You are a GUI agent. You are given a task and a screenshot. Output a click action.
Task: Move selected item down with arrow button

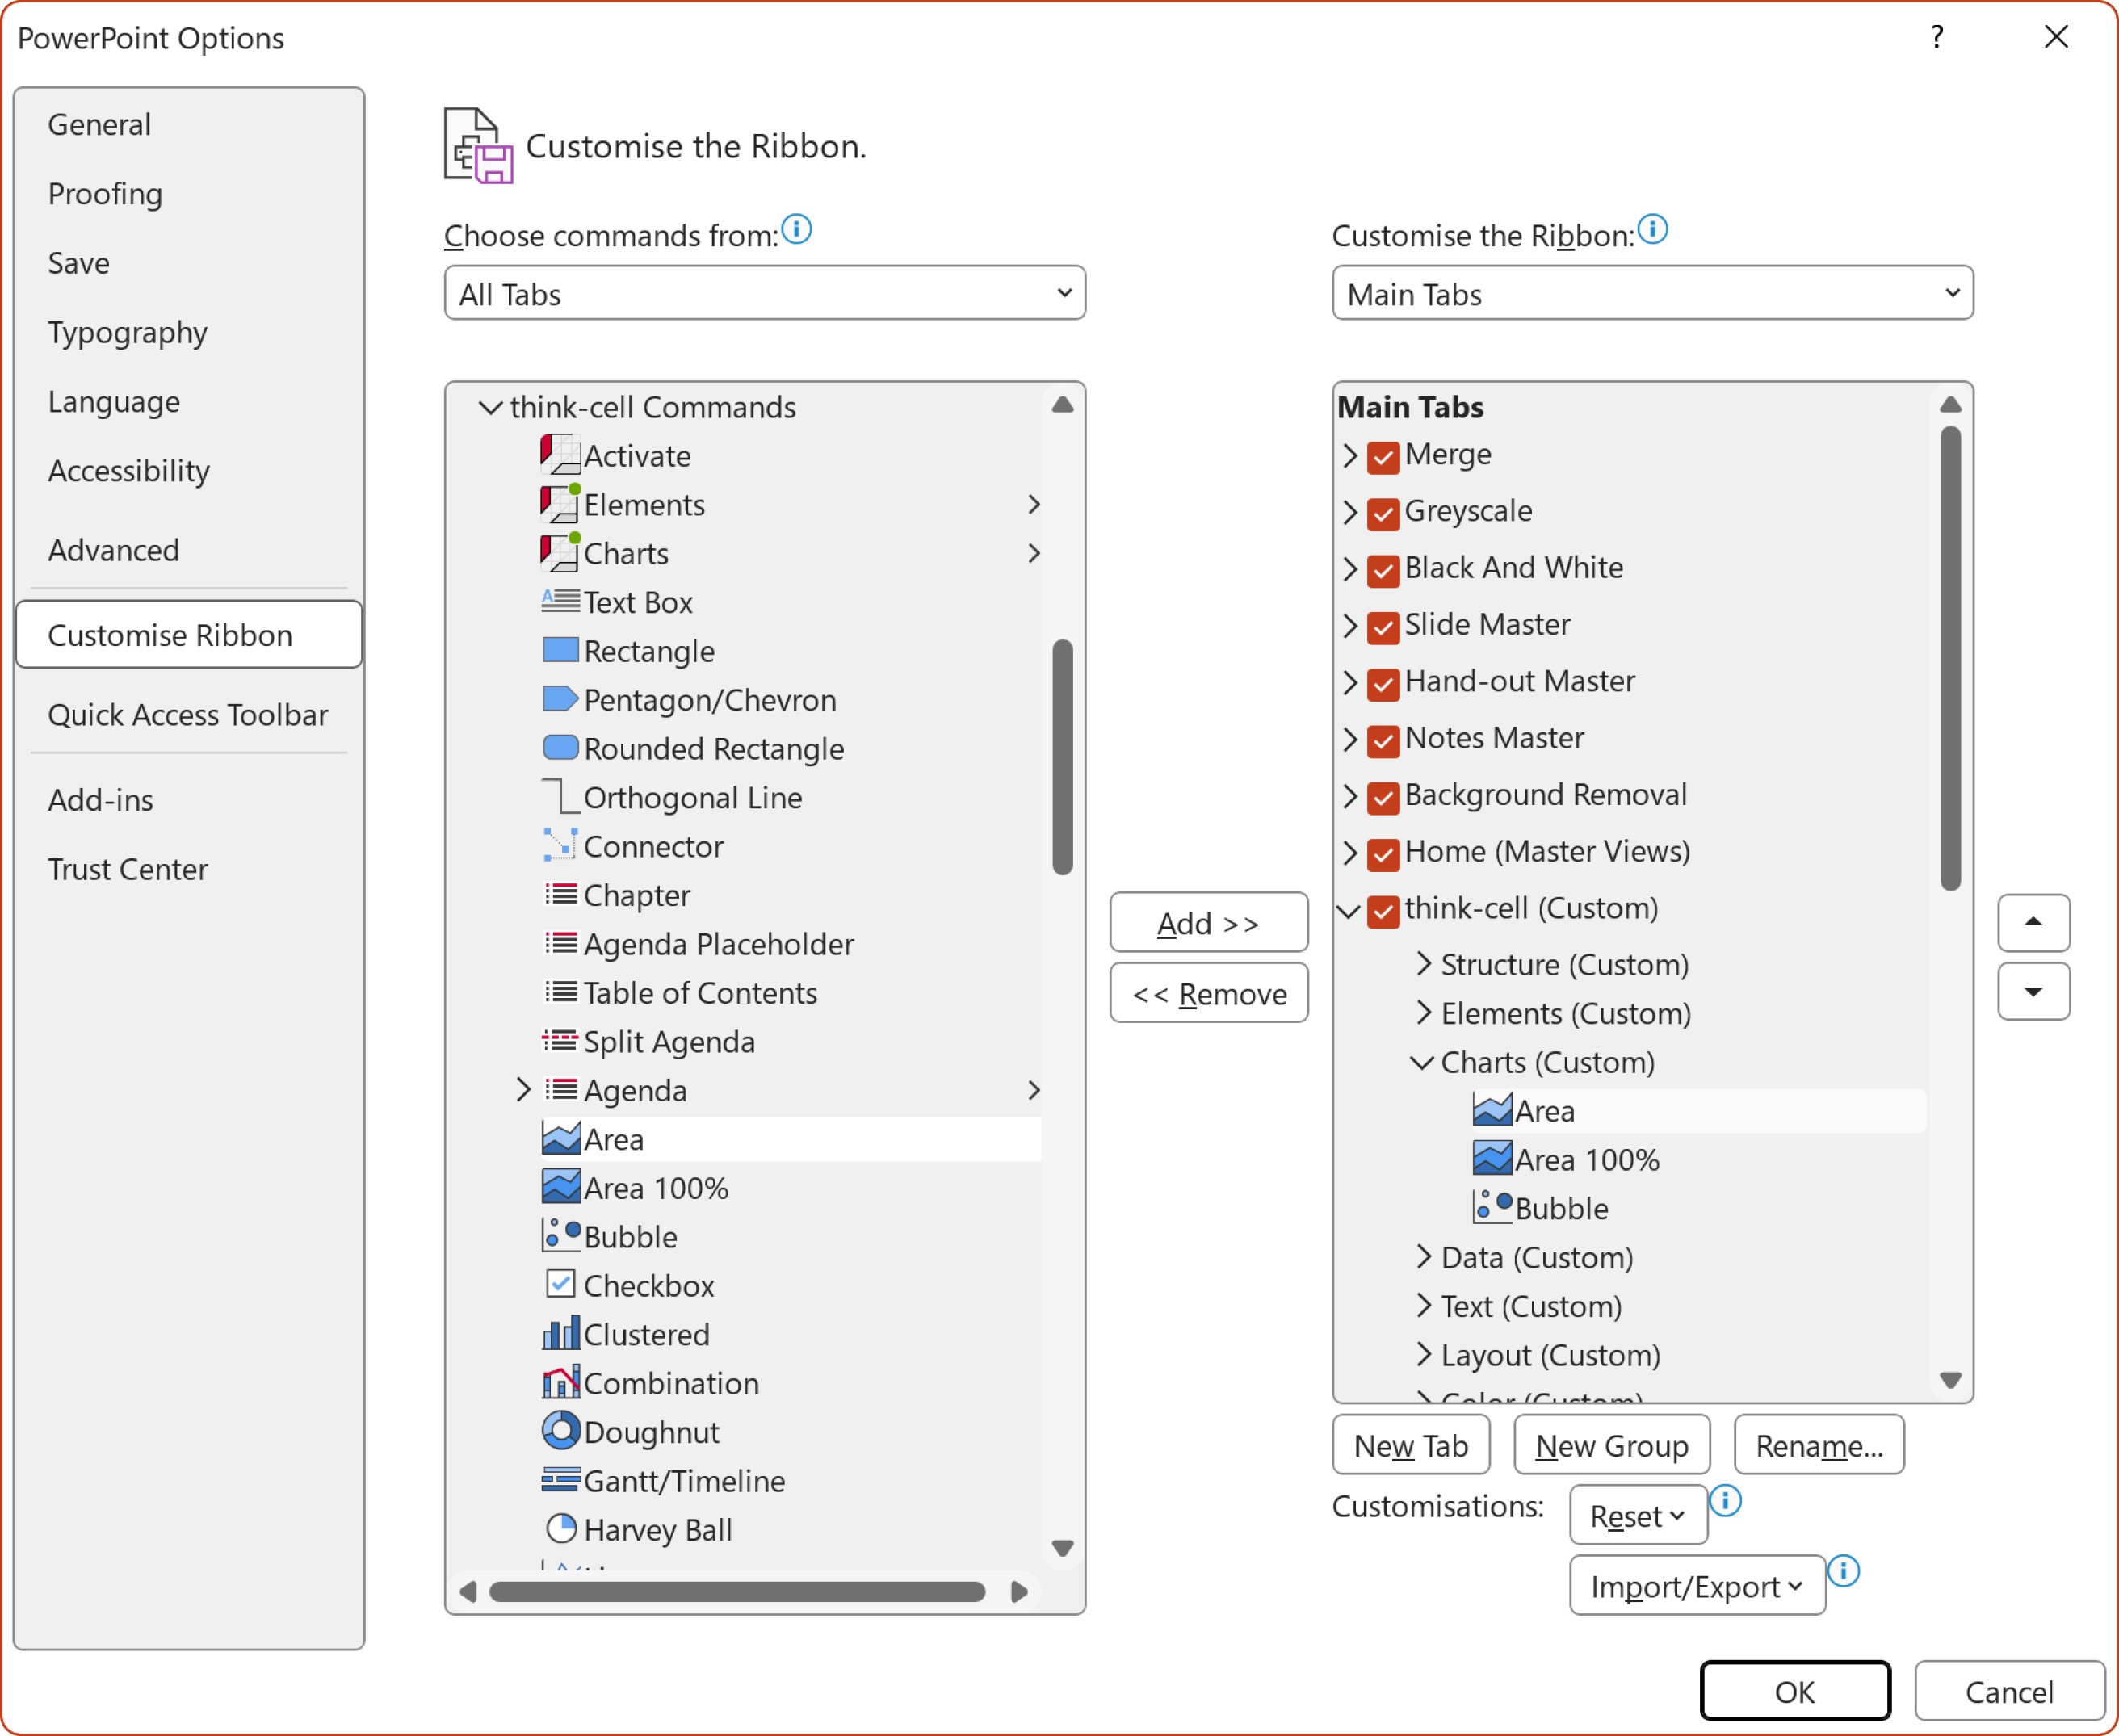click(x=2033, y=991)
